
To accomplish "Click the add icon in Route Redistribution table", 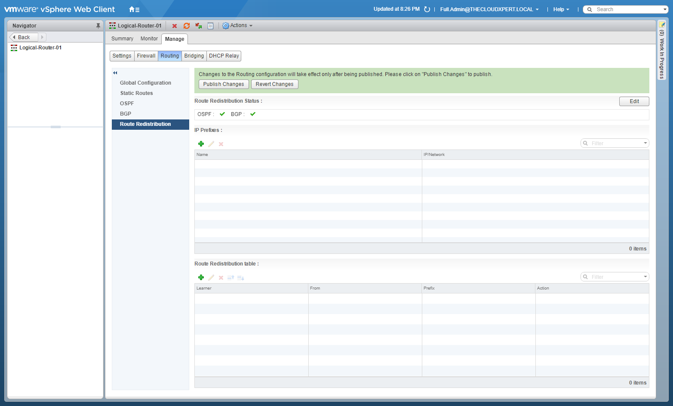I will (x=201, y=278).
